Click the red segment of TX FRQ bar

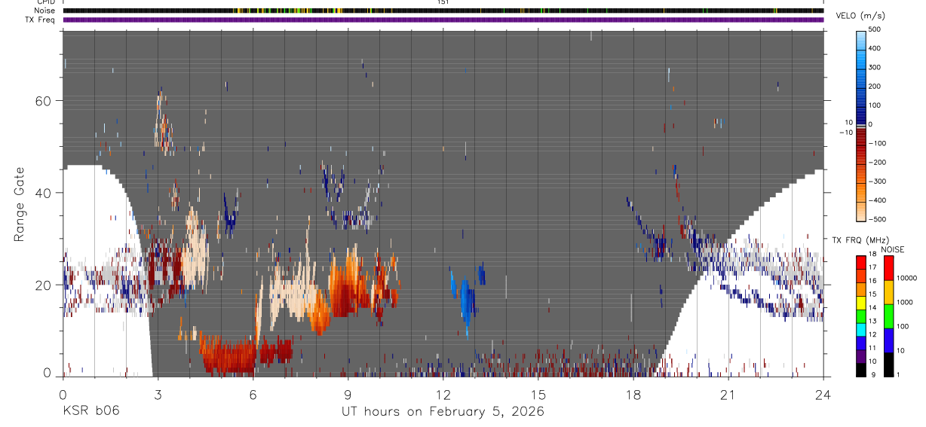point(860,263)
